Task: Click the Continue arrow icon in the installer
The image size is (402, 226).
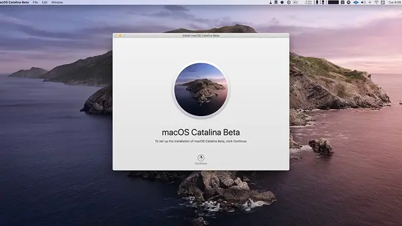Action: (x=201, y=158)
